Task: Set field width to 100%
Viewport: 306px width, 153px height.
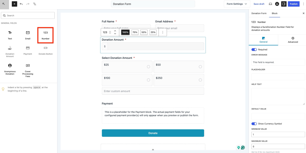Action: click(125, 32)
